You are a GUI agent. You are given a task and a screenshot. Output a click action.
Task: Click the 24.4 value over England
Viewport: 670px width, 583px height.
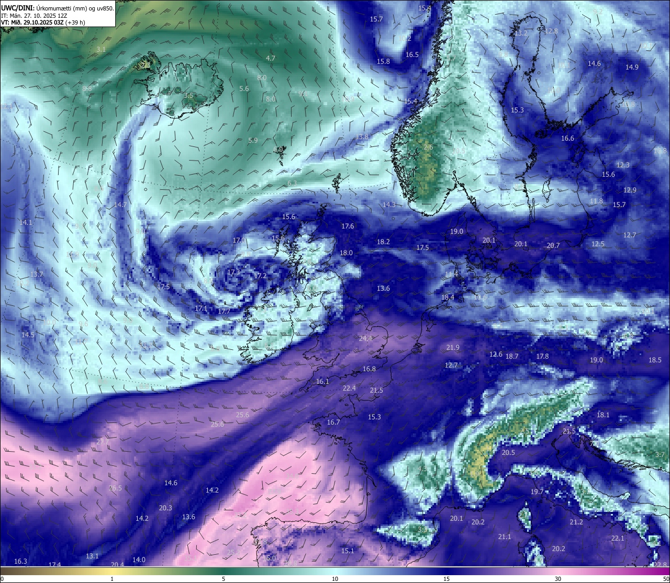coord(365,338)
